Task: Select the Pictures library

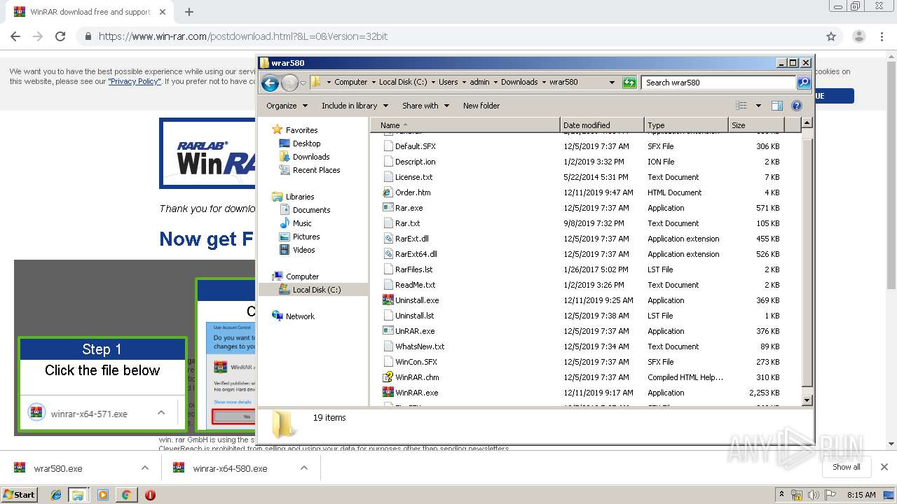Action: tap(306, 237)
